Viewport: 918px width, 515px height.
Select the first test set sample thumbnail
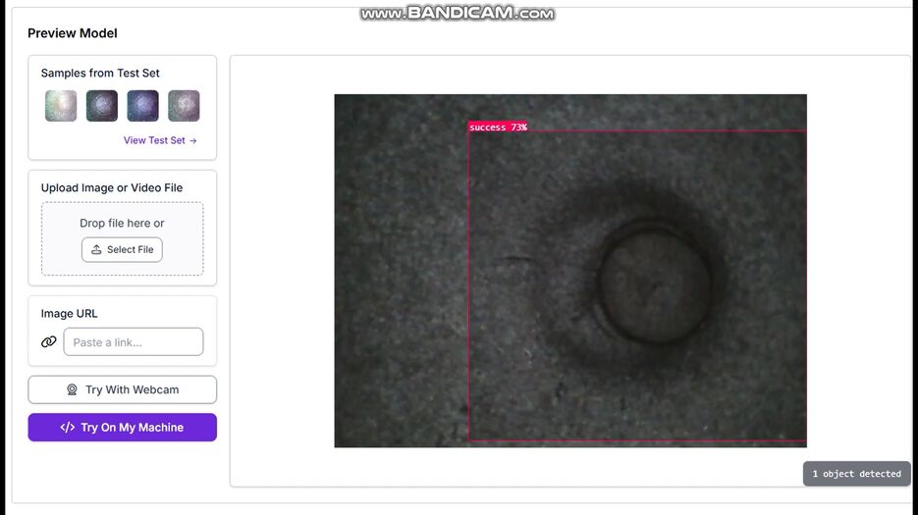61,106
